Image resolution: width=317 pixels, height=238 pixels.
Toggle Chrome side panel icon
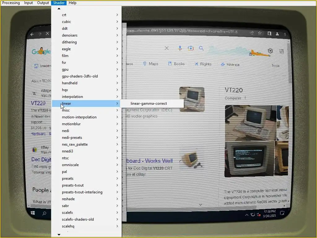tap(269, 33)
